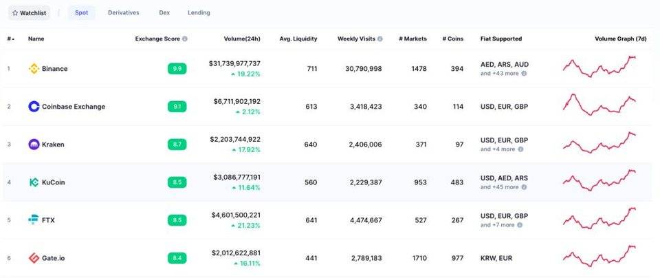The image size is (660, 278).
Task: Open the Gate.io exchange name link
Action: [x=54, y=258]
